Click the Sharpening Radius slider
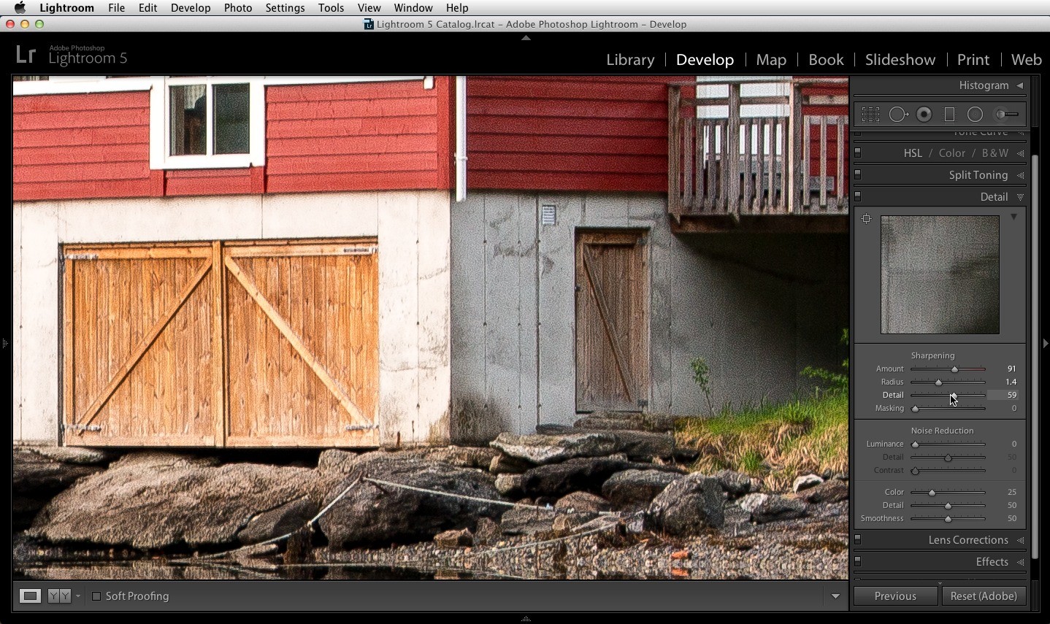 948,382
